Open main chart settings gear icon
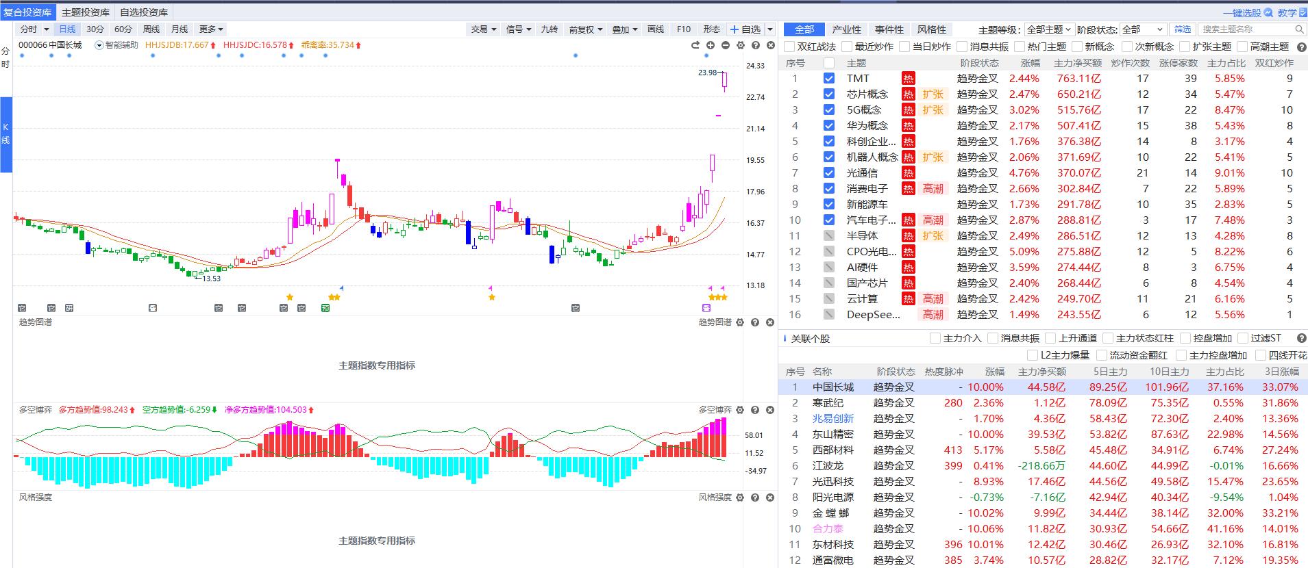Screen dimensions: 1308x568 coord(741,45)
